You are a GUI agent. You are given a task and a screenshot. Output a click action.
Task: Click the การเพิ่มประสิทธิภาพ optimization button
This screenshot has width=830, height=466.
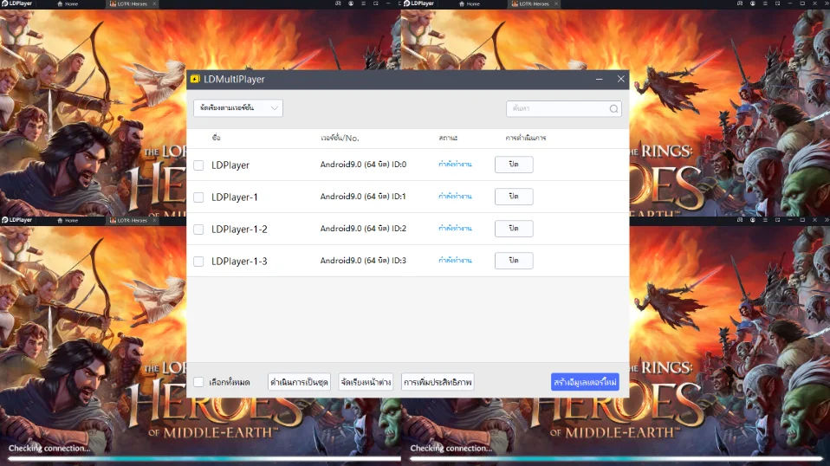438,382
